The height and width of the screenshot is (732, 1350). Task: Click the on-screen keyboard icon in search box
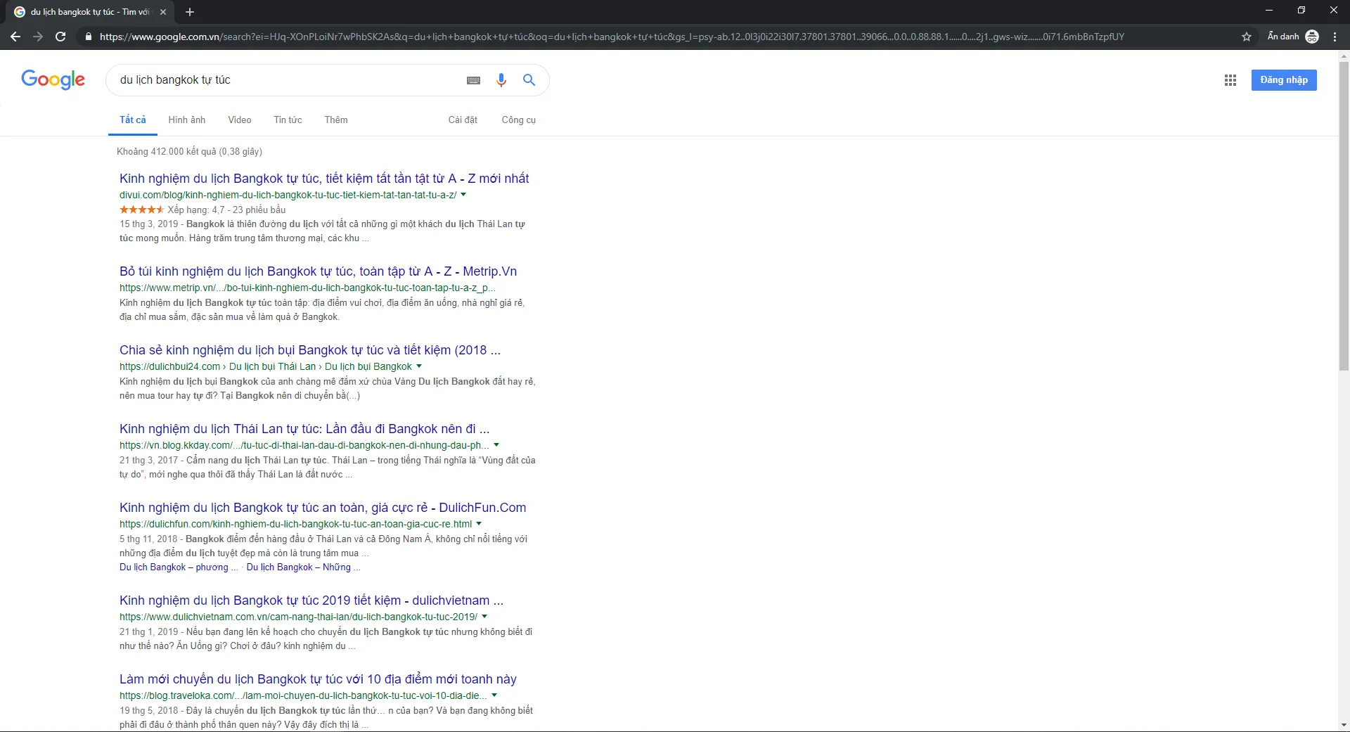(473, 81)
